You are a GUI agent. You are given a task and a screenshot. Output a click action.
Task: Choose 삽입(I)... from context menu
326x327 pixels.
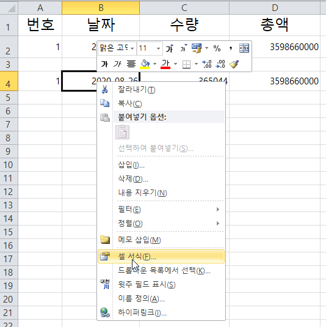point(161,165)
